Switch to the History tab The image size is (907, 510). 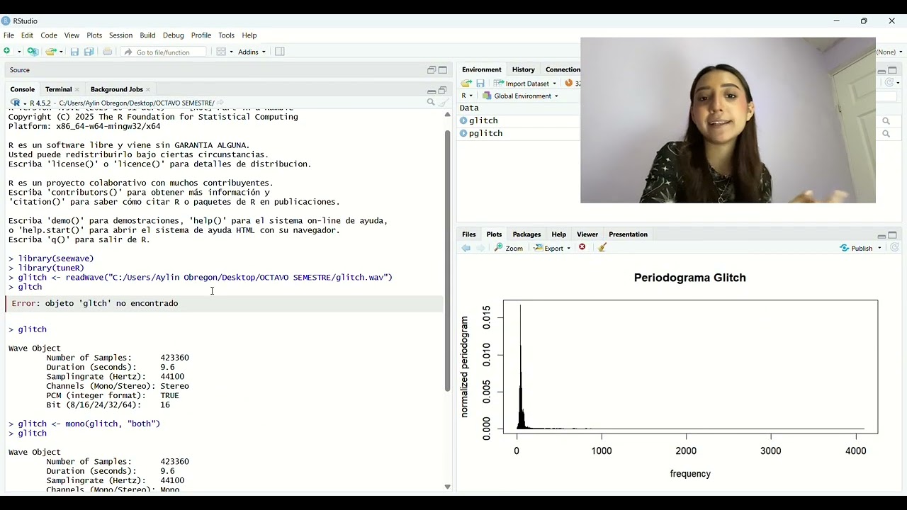tap(523, 69)
